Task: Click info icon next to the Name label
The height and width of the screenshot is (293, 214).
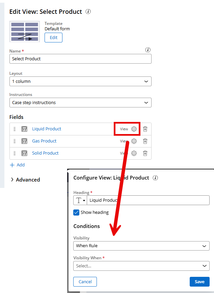Action: tap(148, 50)
